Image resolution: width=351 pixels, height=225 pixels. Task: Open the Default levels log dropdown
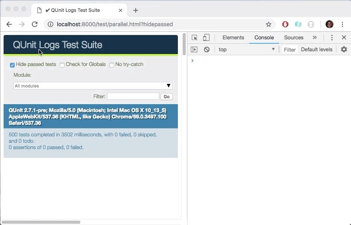pyautogui.click(x=316, y=50)
